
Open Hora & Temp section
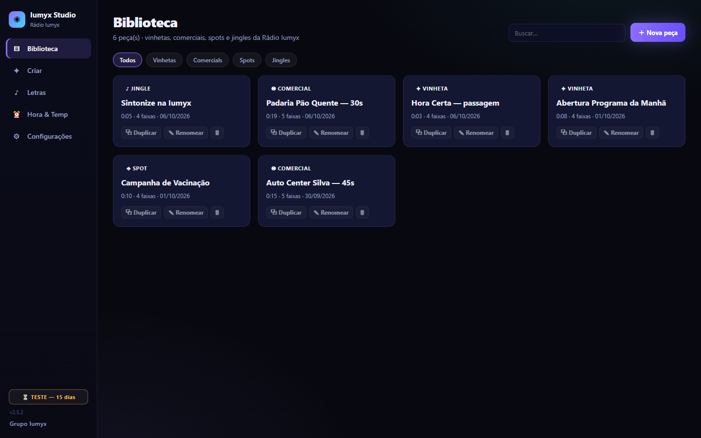49,114
